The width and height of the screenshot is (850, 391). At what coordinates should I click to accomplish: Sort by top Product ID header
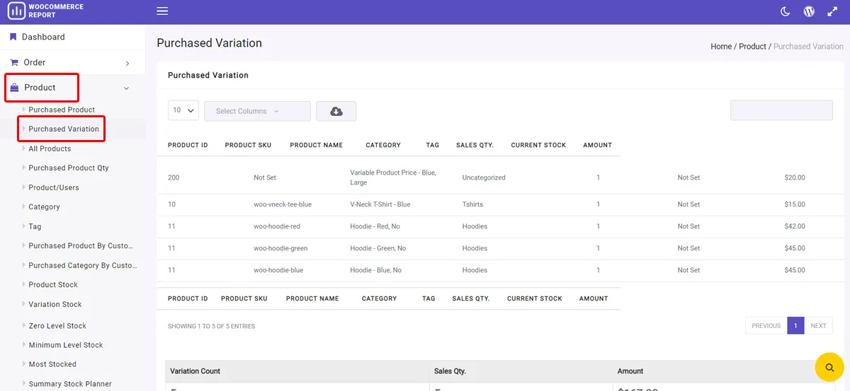coord(188,145)
